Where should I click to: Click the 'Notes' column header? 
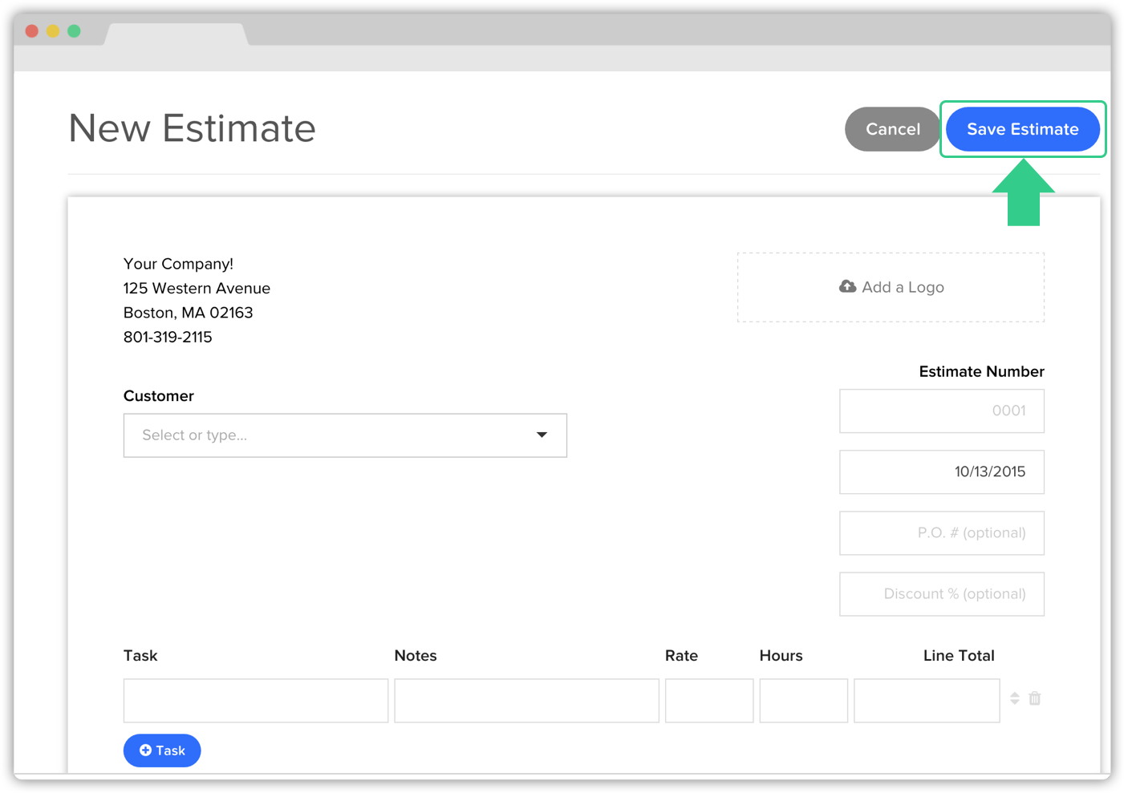[416, 656]
